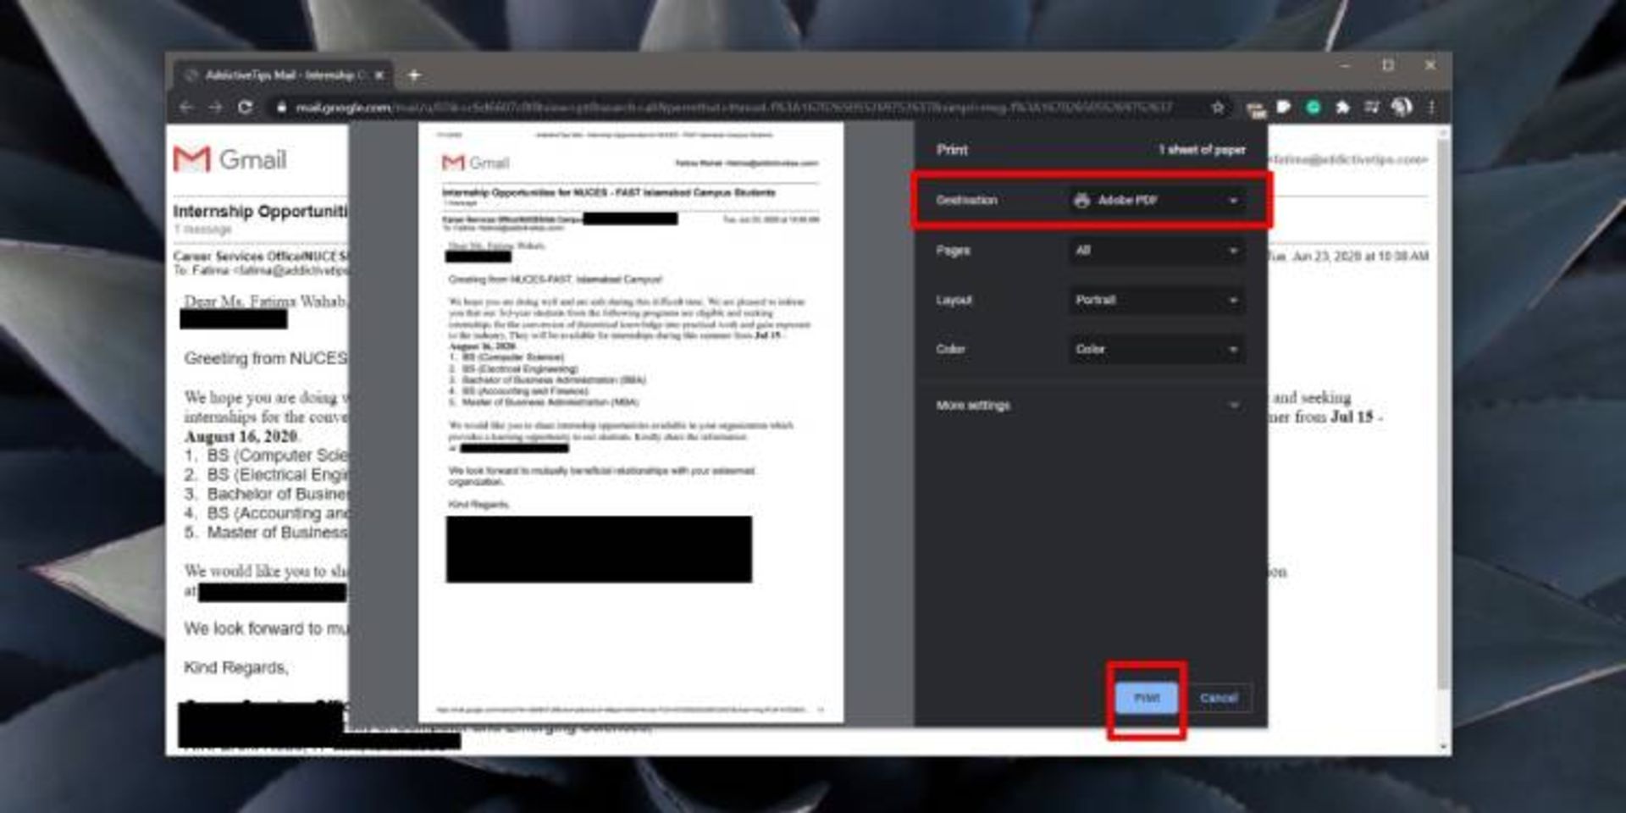Click Cancel to dismiss the print dialog
Screen dimensions: 1626x813
coord(1219,697)
